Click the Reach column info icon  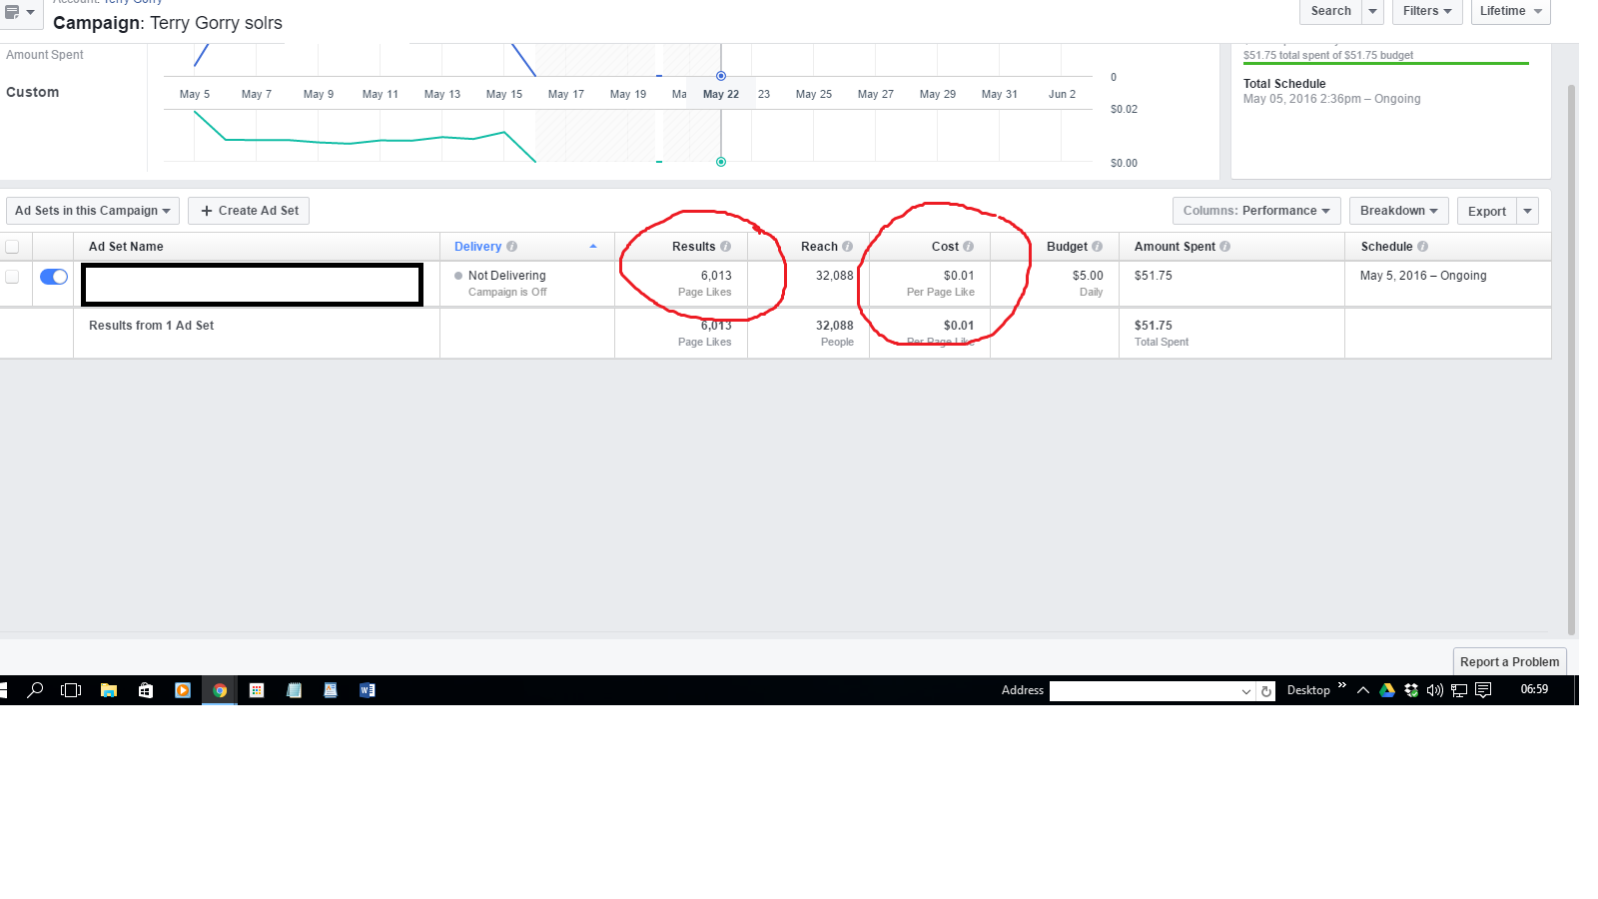click(x=848, y=247)
